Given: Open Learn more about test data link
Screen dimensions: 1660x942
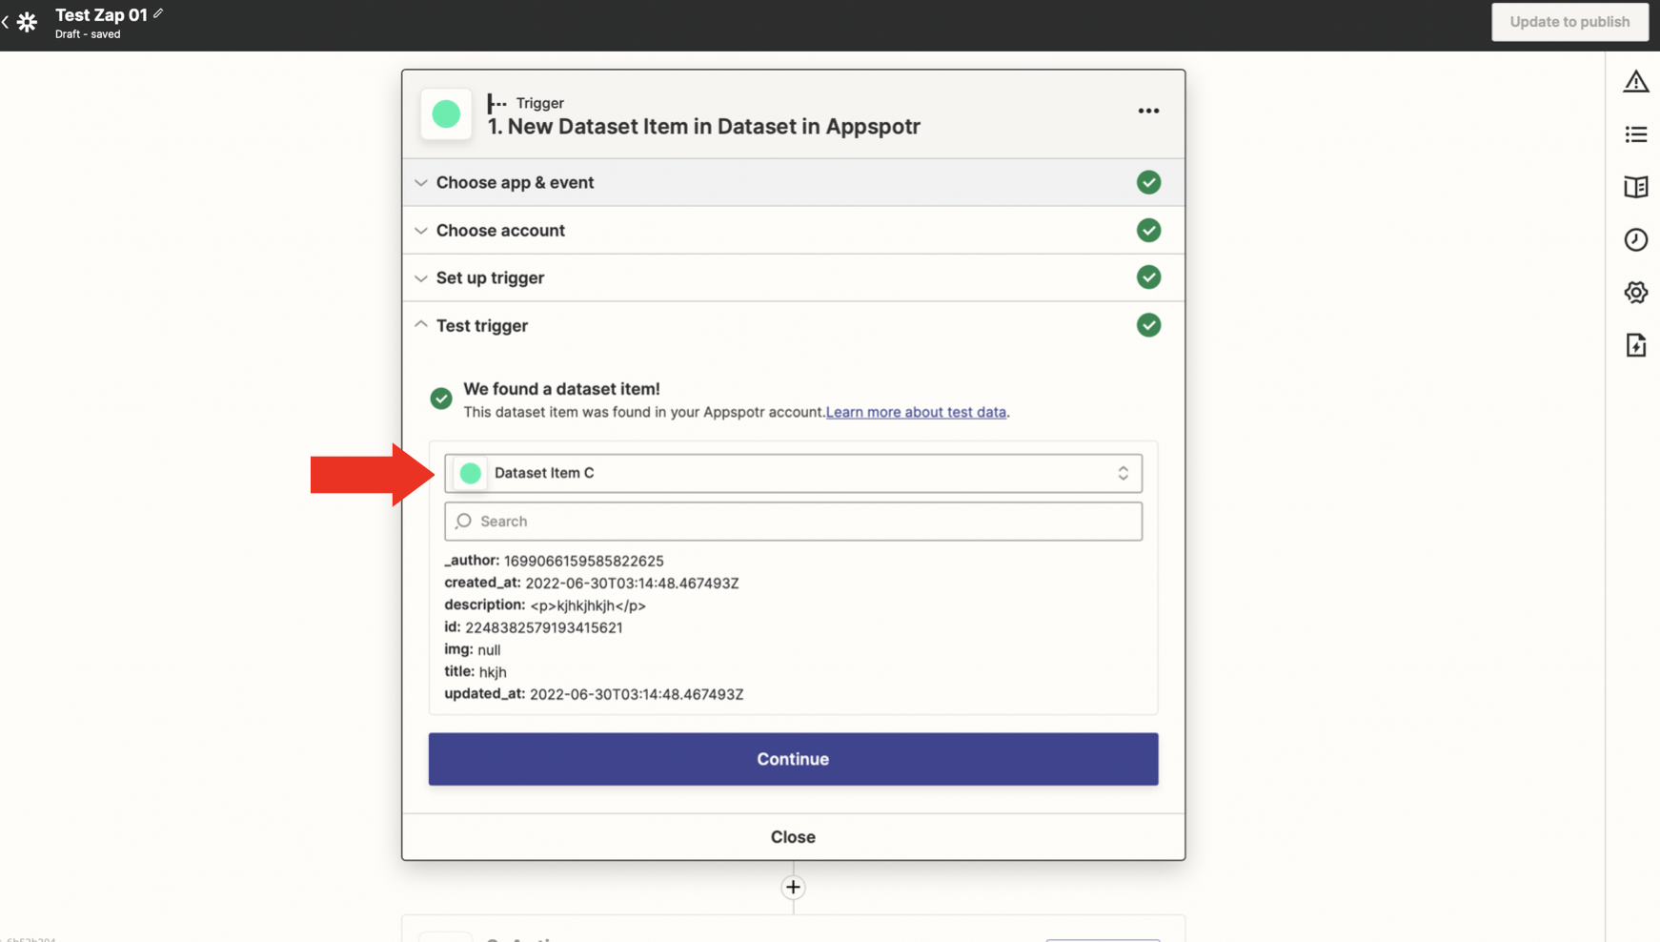Looking at the screenshot, I should coord(916,412).
